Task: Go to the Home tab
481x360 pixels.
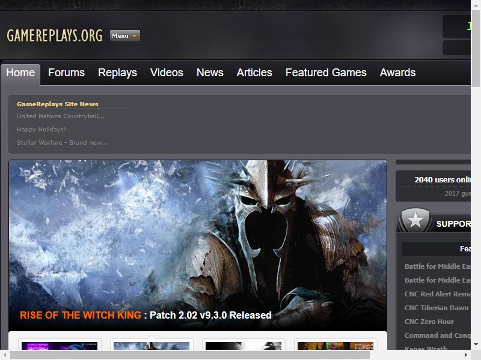Action: tap(20, 73)
